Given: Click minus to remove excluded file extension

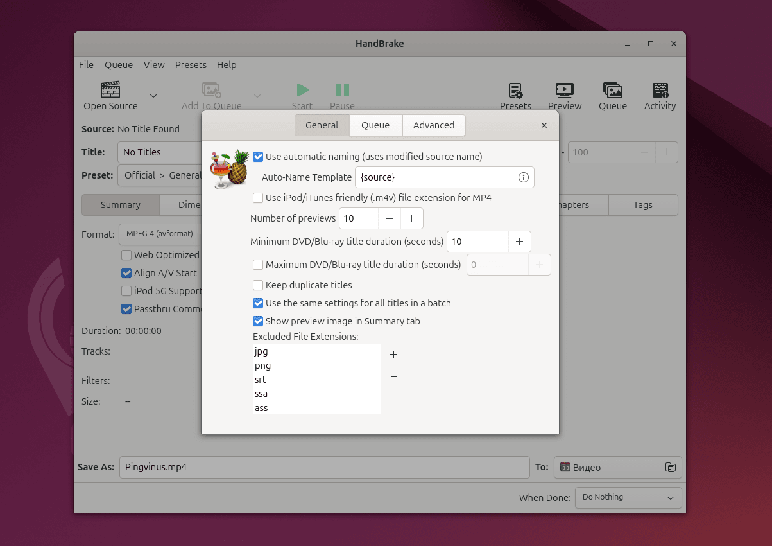Looking at the screenshot, I should (x=394, y=377).
